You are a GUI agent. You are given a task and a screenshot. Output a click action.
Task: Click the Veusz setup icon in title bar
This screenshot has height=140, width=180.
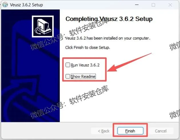tap(5, 5)
